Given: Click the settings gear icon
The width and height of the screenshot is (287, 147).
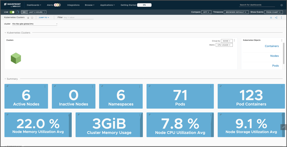Looking at the screenshot, I should (x=281, y=5).
